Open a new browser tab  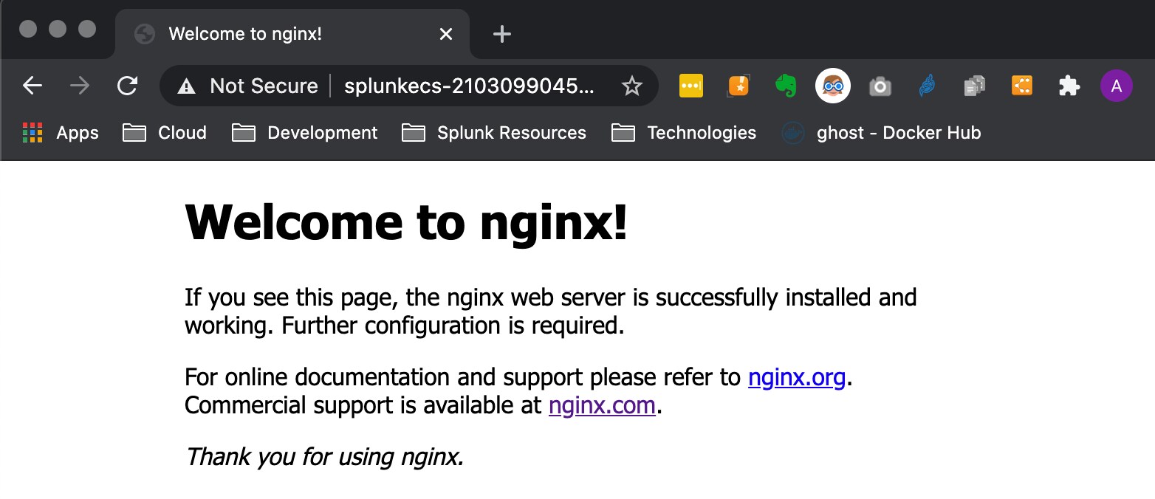click(x=502, y=34)
